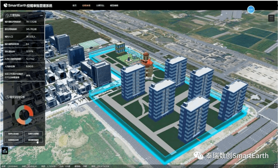Collapse the 主要指标 panel with minus icon

tap(41, 15)
